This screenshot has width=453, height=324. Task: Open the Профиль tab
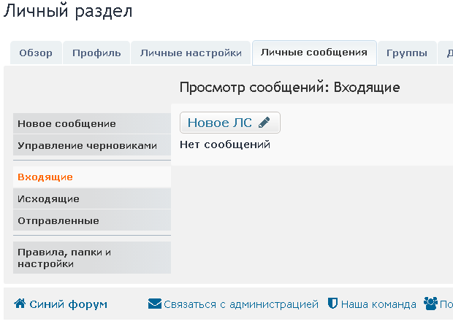96,53
